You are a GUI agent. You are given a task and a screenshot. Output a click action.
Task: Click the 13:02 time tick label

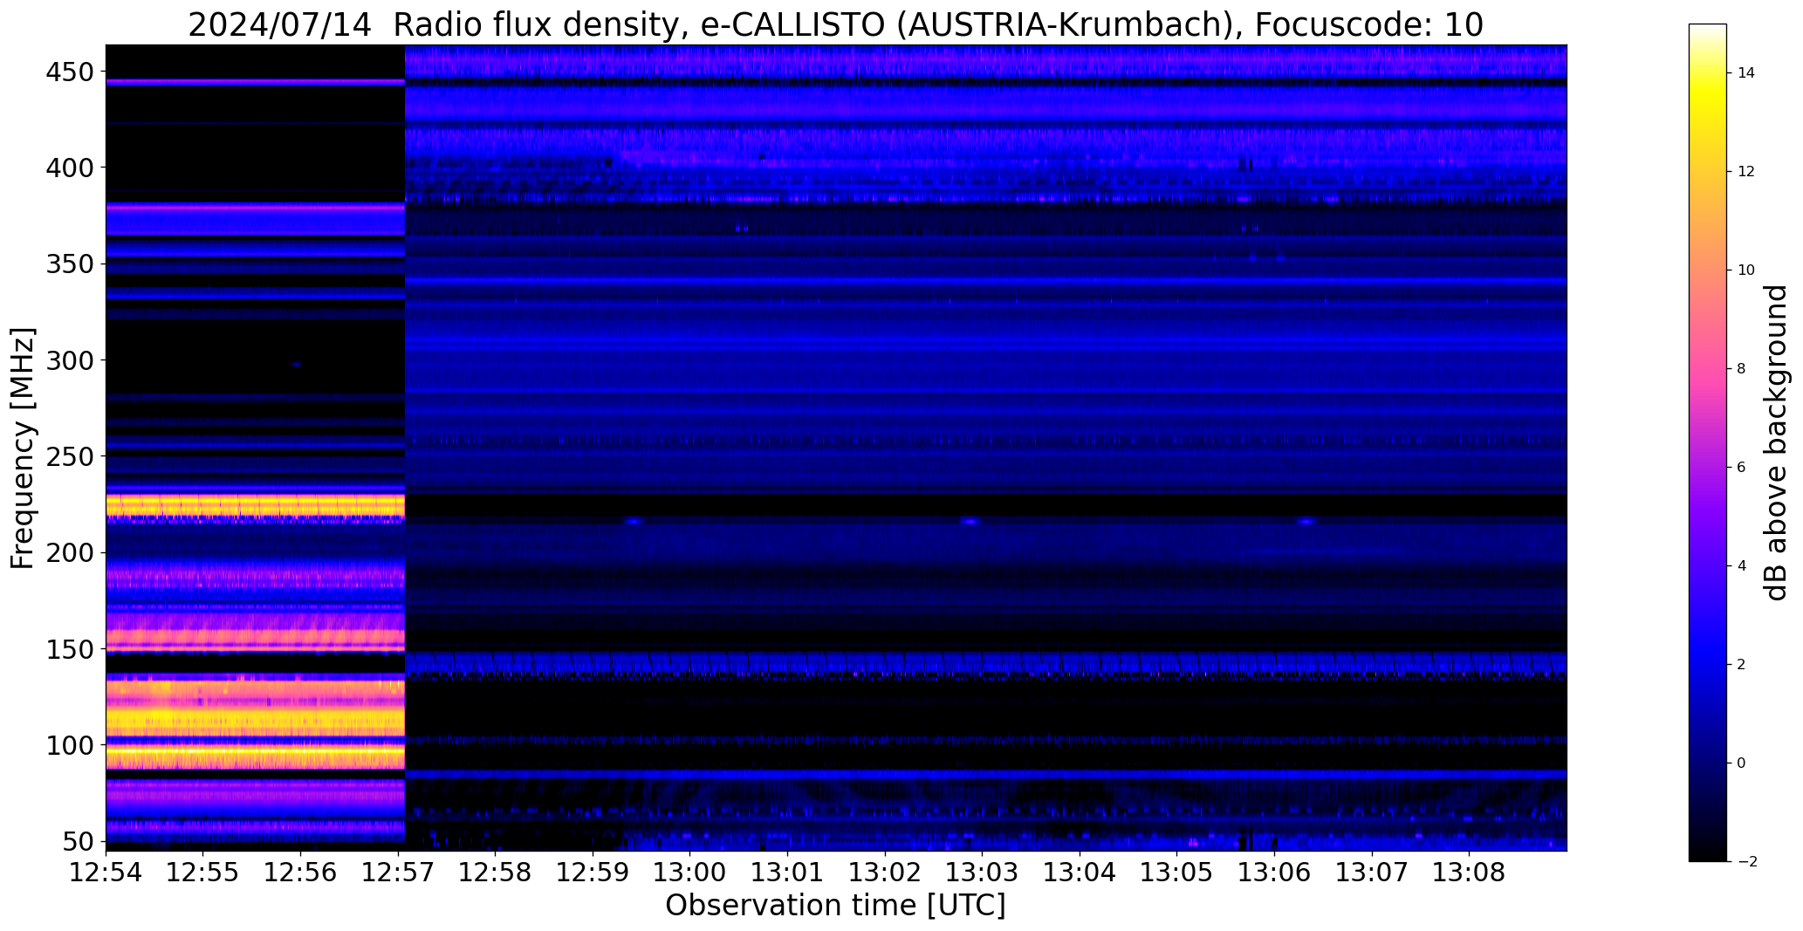point(885,871)
